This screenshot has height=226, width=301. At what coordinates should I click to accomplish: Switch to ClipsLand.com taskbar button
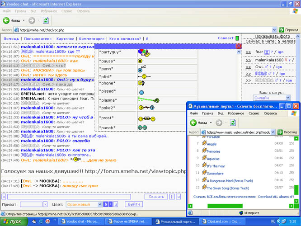[221, 221]
